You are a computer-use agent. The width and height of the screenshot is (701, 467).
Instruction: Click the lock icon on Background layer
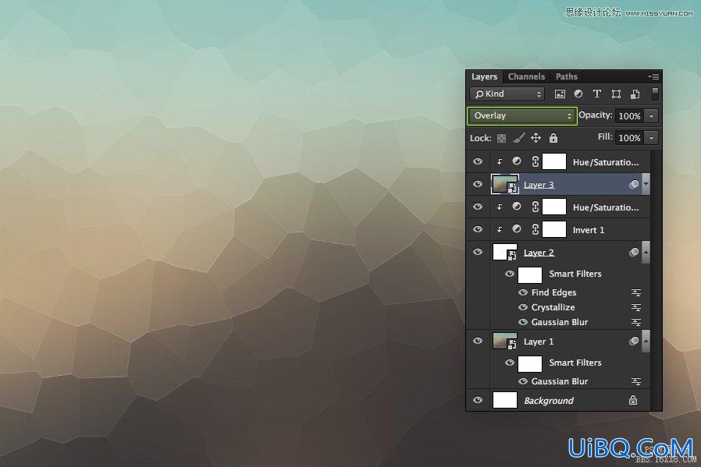click(633, 401)
